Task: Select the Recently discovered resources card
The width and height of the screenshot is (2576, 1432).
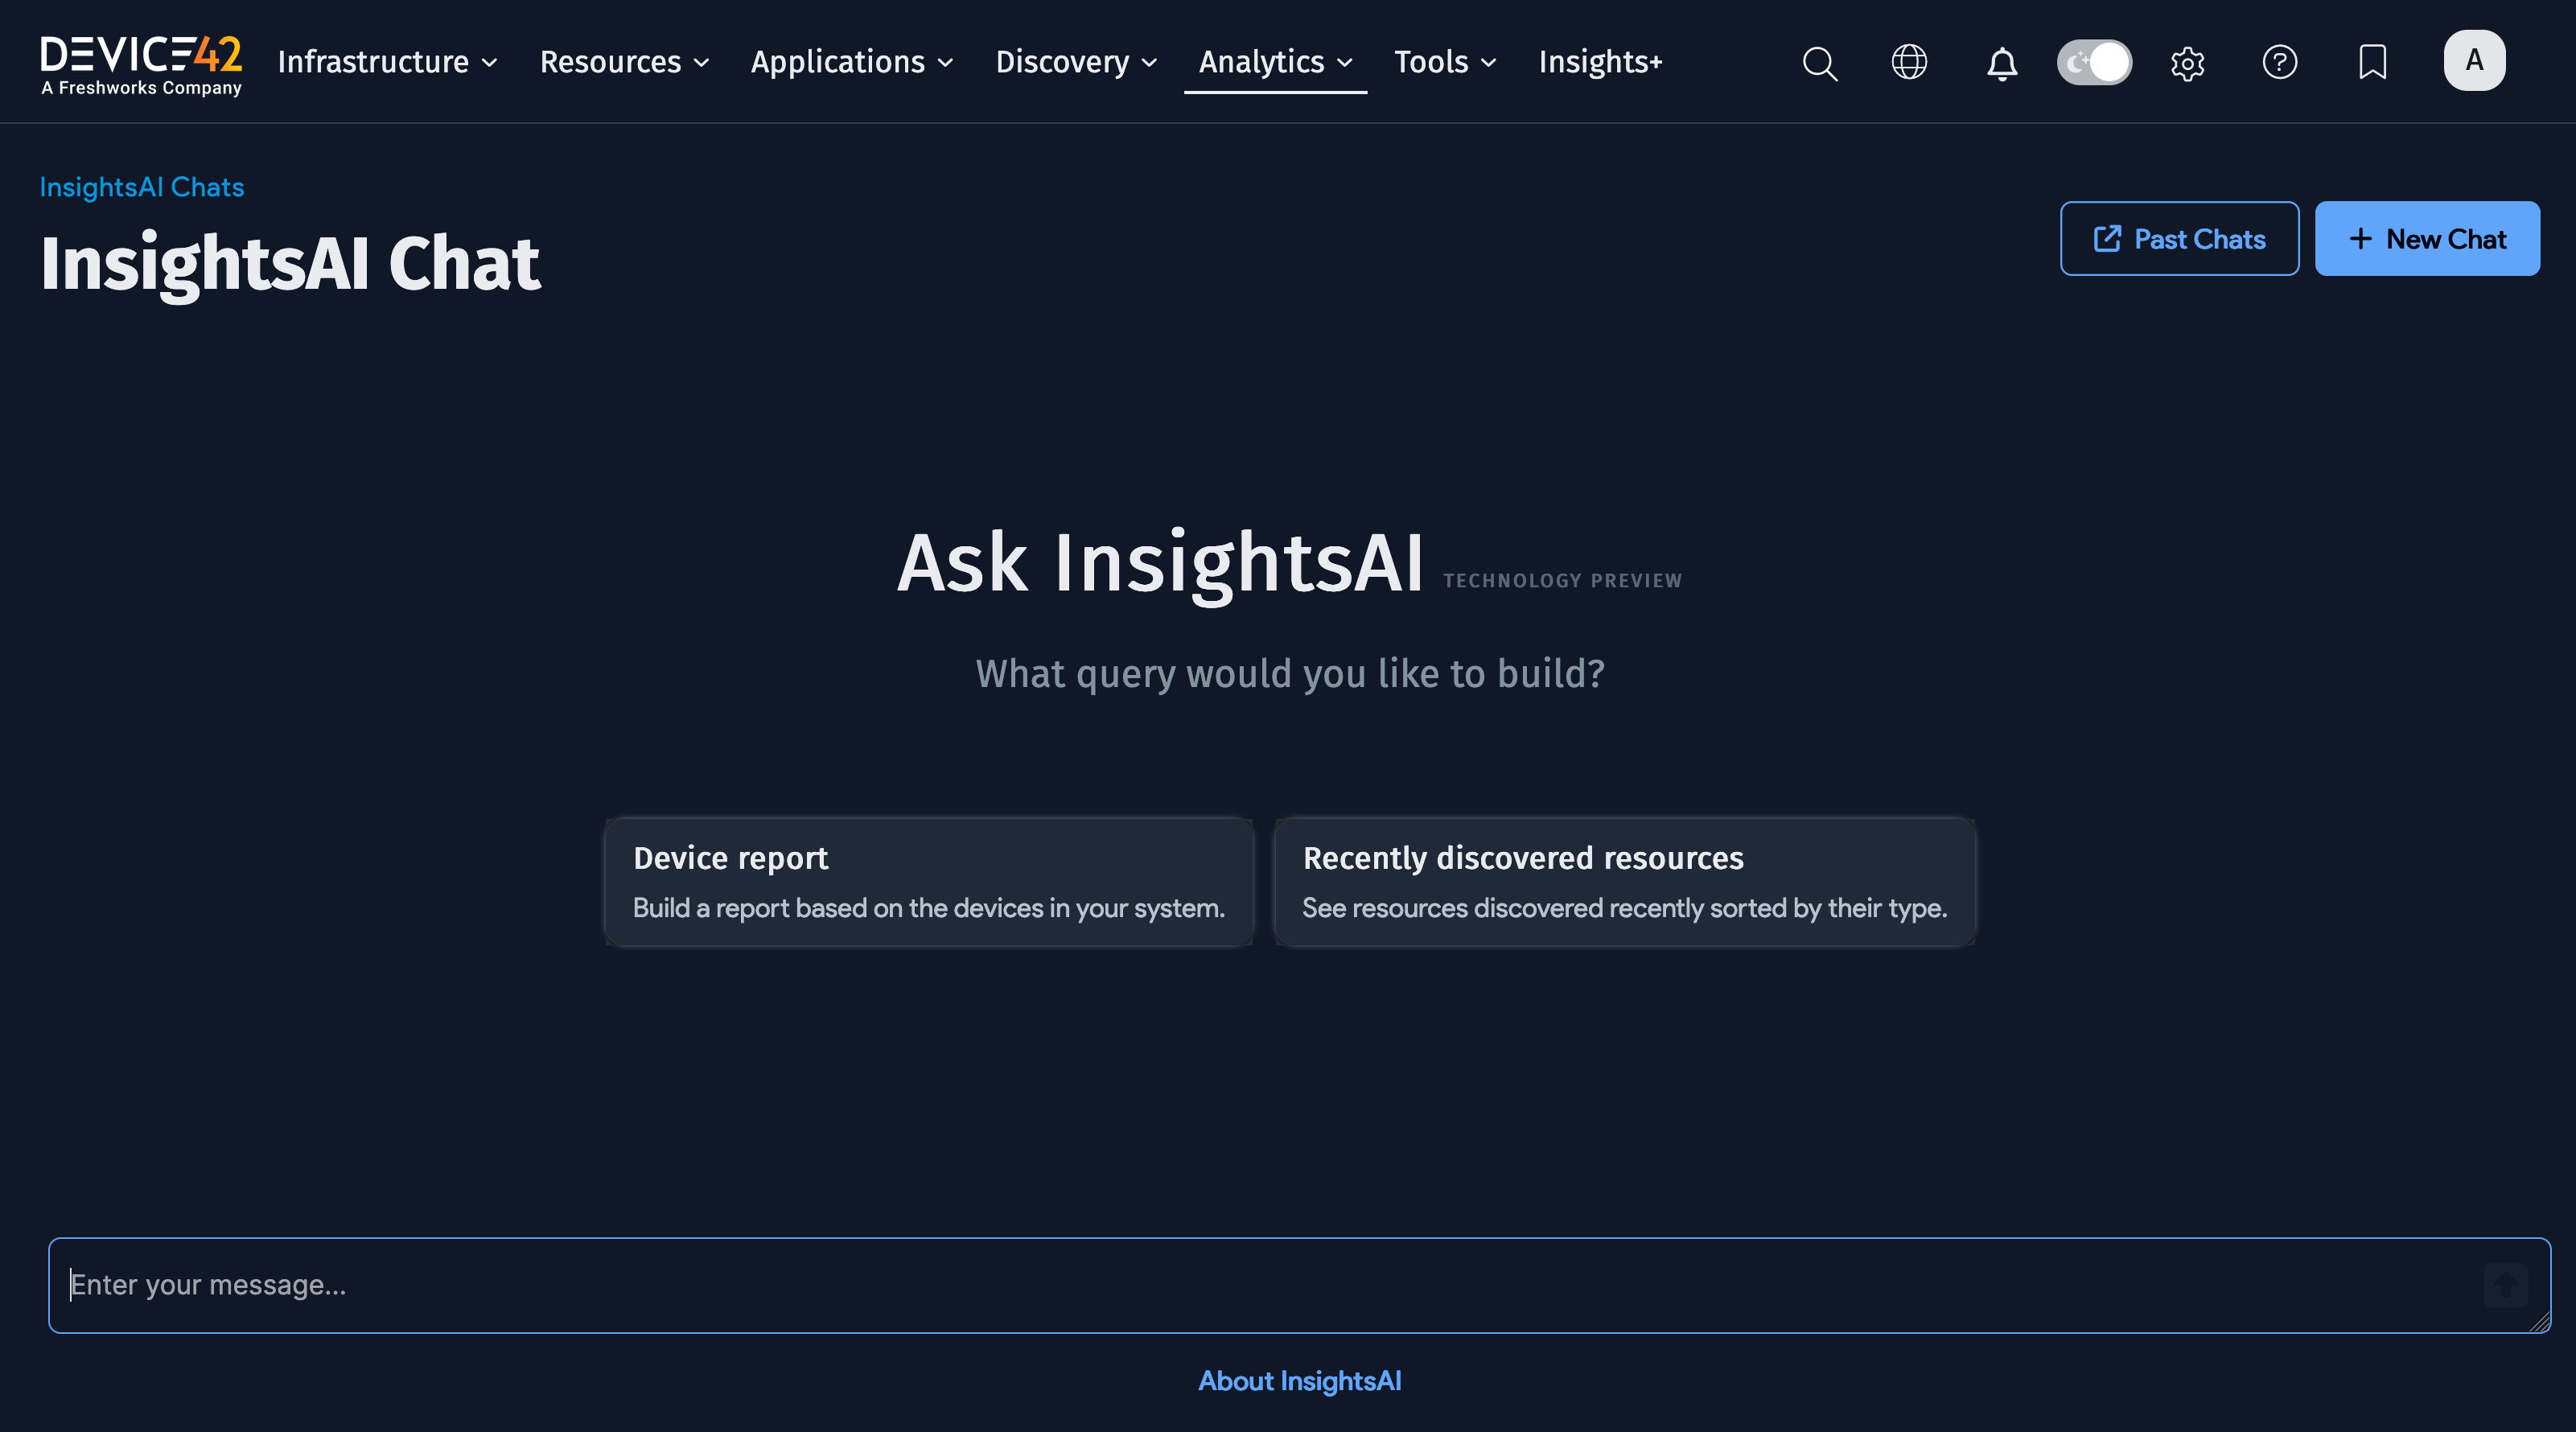Action: tap(1624, 881)
